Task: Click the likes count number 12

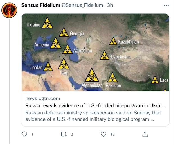Action: [x=112, y=134]
